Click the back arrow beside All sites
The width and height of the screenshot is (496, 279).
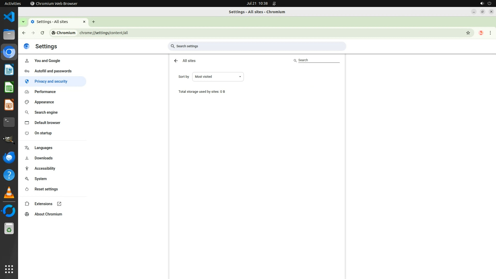coord(176,61)
